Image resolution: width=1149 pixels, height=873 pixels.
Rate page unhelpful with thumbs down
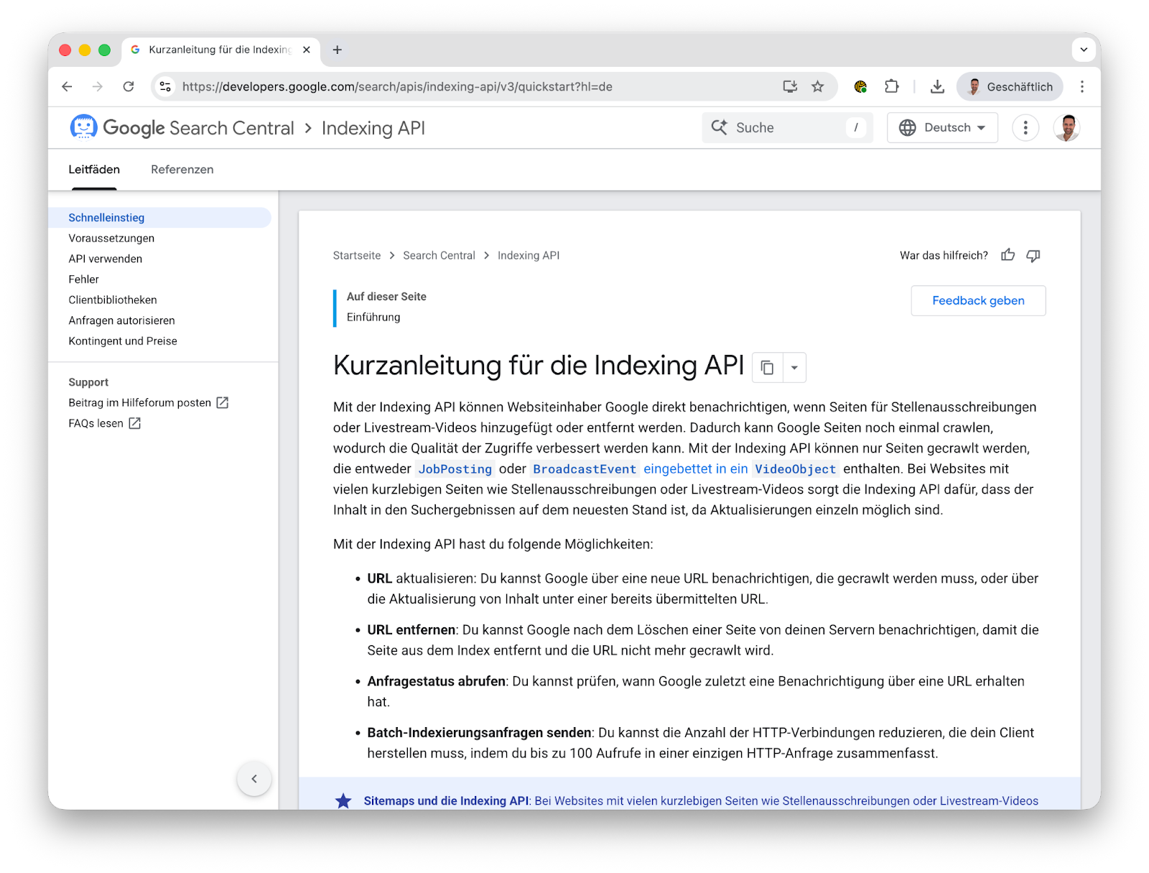(1033, 255)
